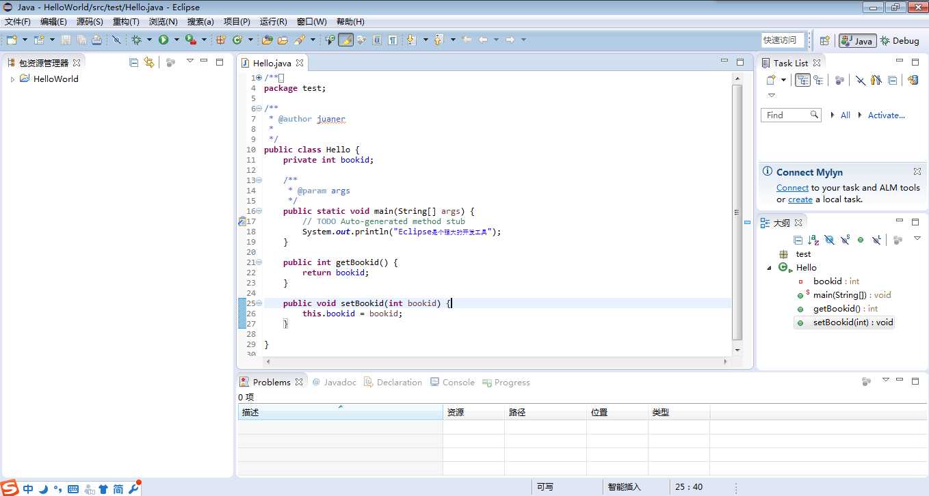929x496 pixels.
Task: Open the Run button dropdown arrow
Action: [x=176, y=40]
